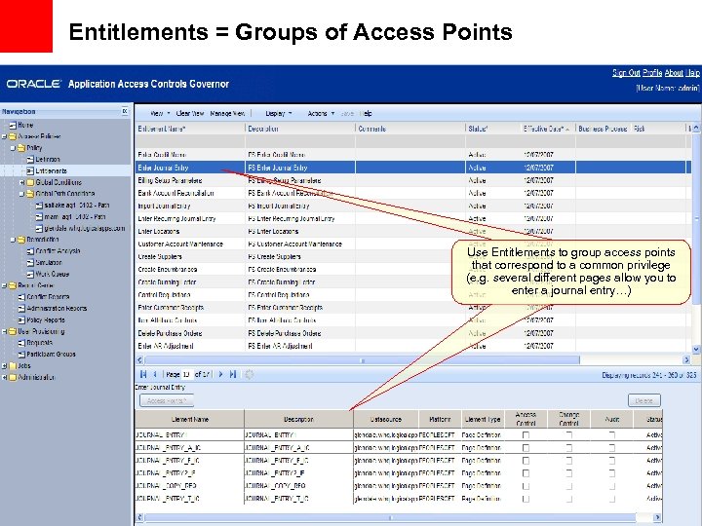This screenshot has width=702, height=526.
Task: Go to first page of entitlements grid
Action: tap(143, 374)
